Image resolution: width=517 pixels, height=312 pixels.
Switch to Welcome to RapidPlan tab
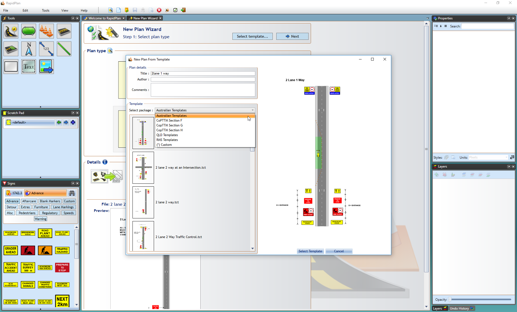(104, 18)
